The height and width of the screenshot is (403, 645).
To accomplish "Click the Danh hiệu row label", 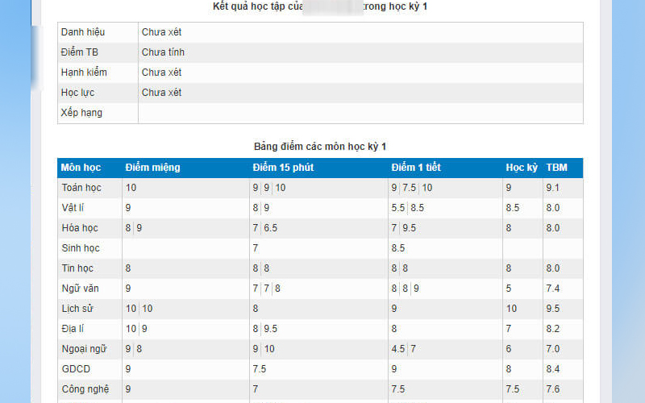I will point(83,32).
